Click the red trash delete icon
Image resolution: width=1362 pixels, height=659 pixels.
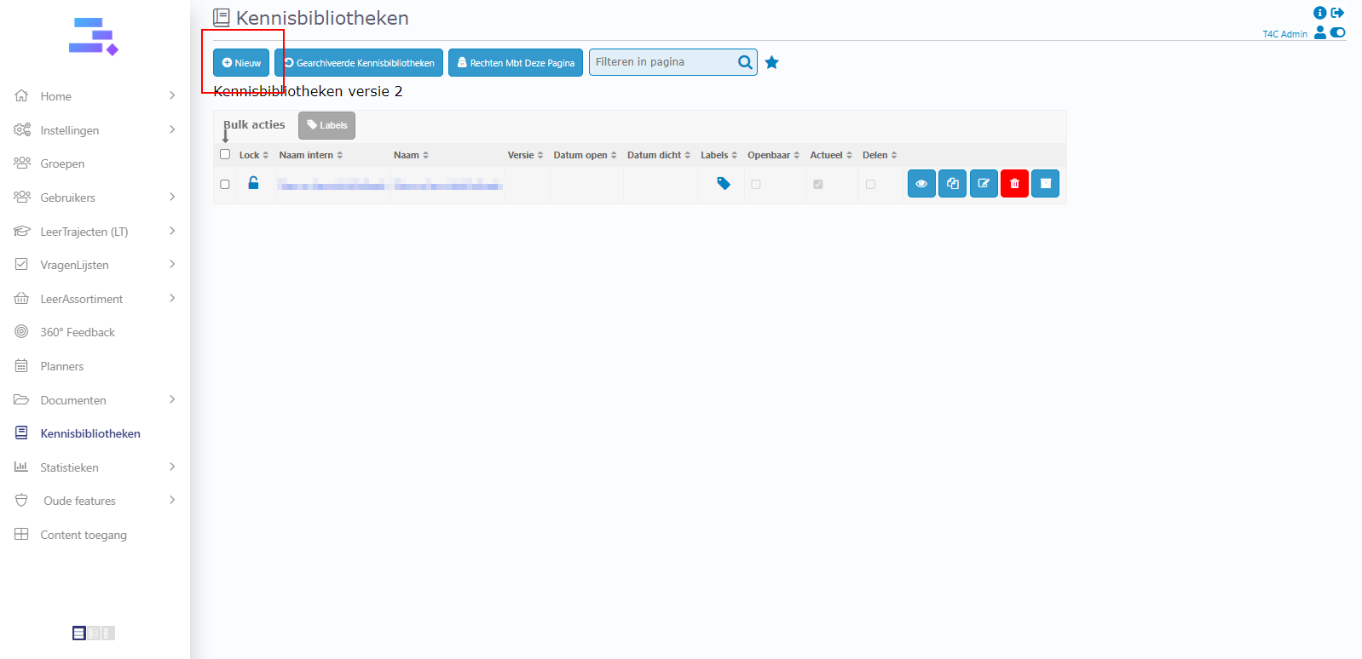coord(1014,184)
